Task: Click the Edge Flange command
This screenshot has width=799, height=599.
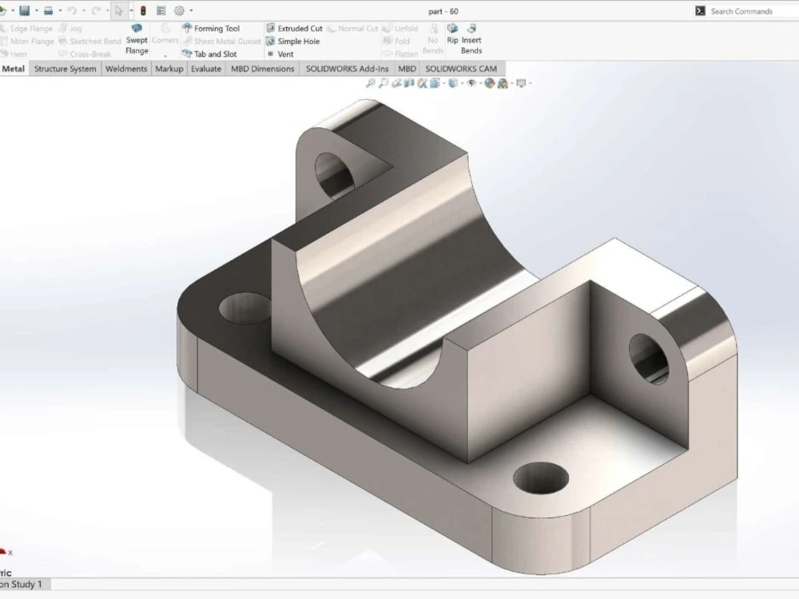Action: 26,29
